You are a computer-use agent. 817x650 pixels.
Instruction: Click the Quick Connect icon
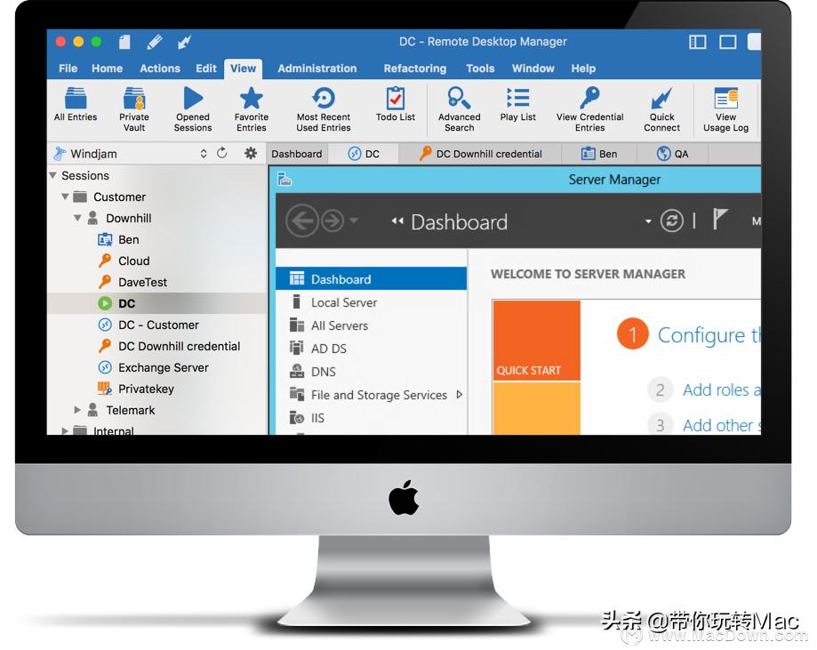point(662,99)
